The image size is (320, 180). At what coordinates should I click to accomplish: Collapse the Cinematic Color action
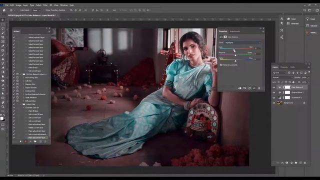23,107
